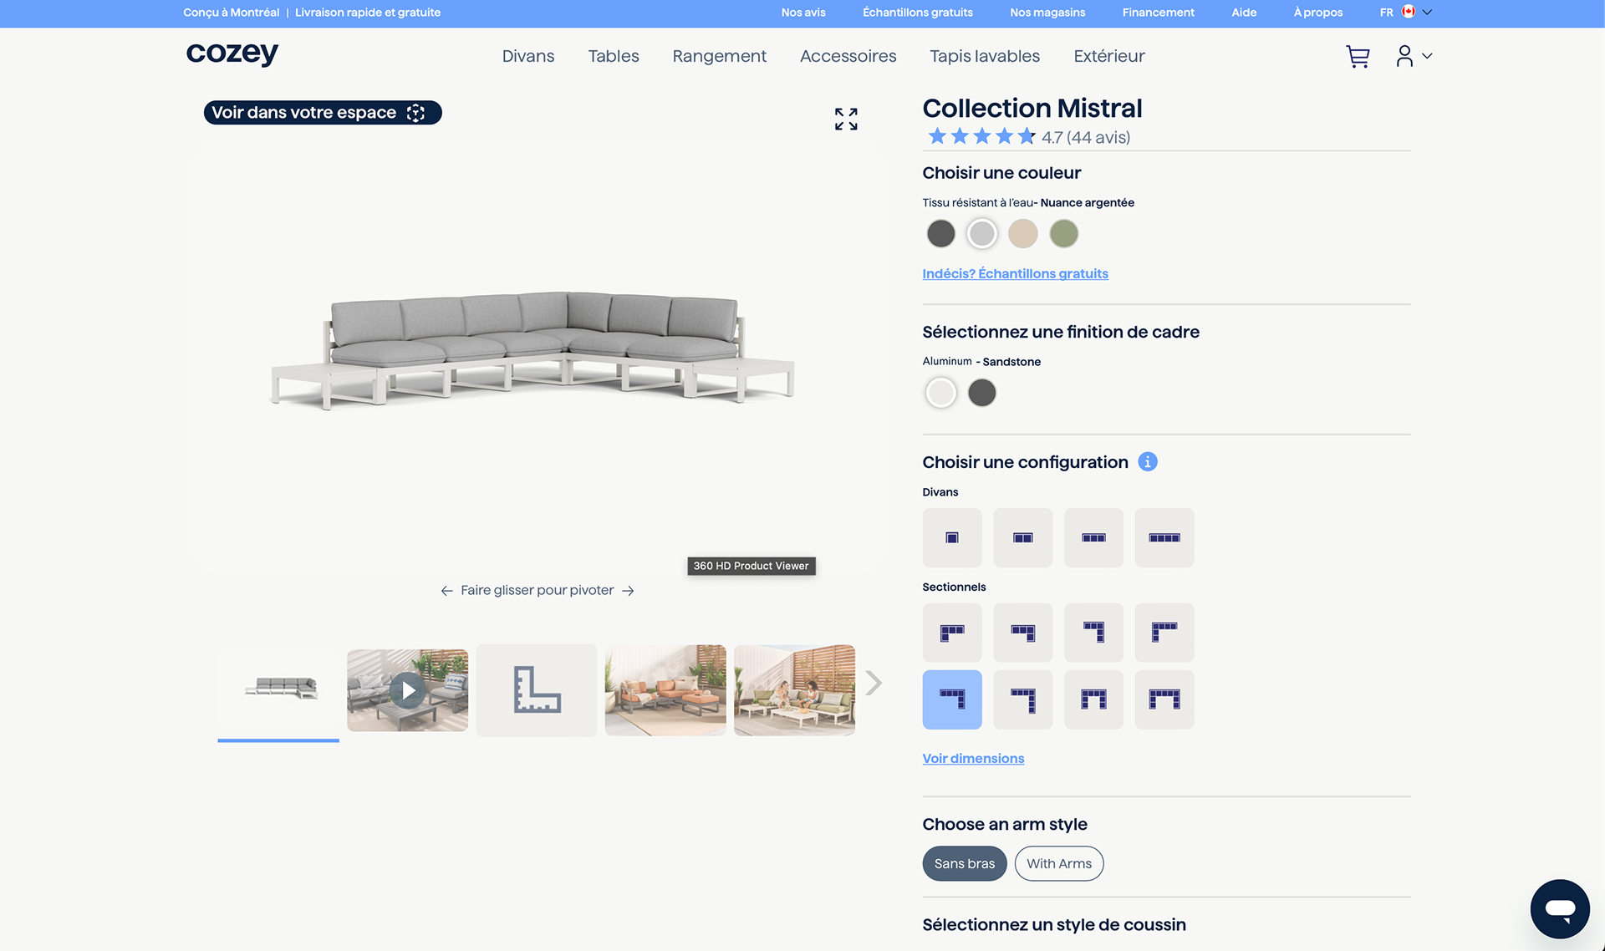Viewport: 1605px width, 951px height.
Task: Open the FR language and country selector
Action: [x=1405, y=12]
